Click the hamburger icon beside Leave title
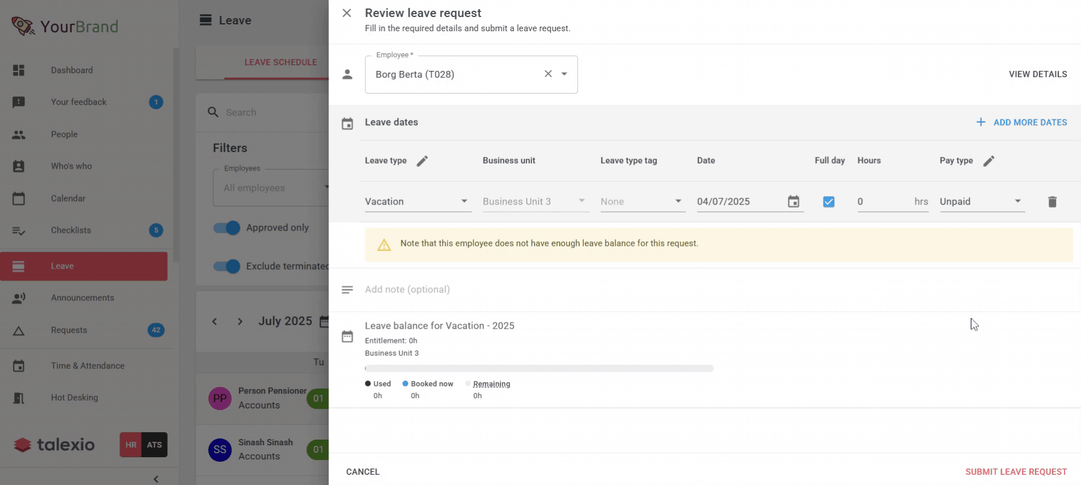The width and height of the screenshot is (1081, 485). coord(206,20)
